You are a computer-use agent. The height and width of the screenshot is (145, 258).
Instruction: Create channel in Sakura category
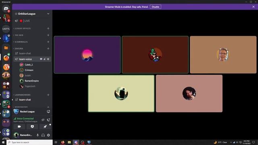click(x=48, y=48)
